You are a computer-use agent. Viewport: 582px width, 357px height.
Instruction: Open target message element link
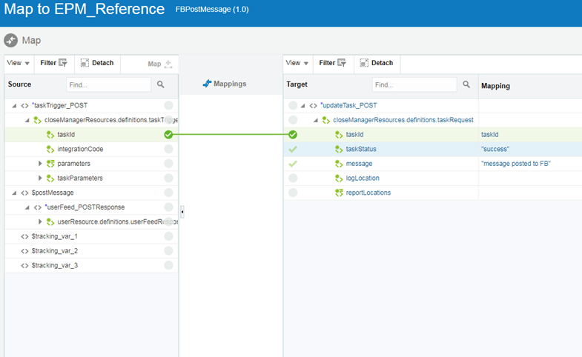359,164
